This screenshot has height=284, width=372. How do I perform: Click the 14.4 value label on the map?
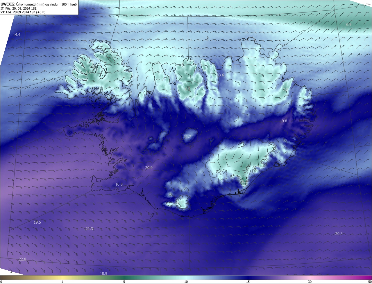tap(17, 35)
